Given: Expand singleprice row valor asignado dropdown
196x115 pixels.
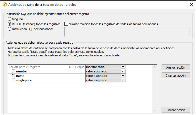Looking at the screenshot, I should 123,80.
